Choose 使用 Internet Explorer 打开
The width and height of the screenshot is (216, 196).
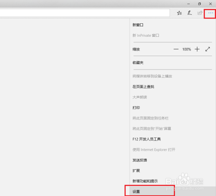pos(154,150)
